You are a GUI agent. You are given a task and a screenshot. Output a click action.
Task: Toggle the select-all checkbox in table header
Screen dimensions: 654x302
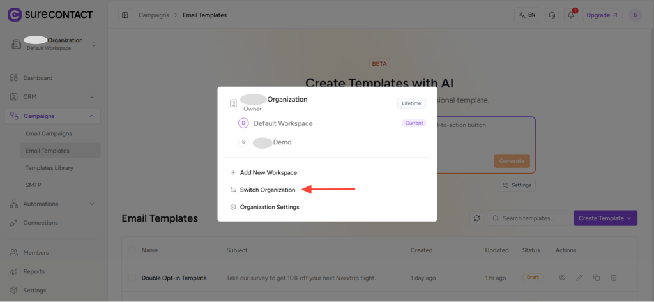click(132, 250)
